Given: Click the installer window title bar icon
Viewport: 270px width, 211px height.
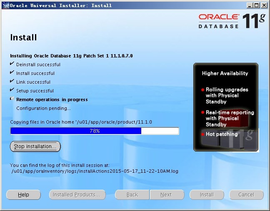Looking at the screenshot, I should pyautogui.click(x=5, y=5).
